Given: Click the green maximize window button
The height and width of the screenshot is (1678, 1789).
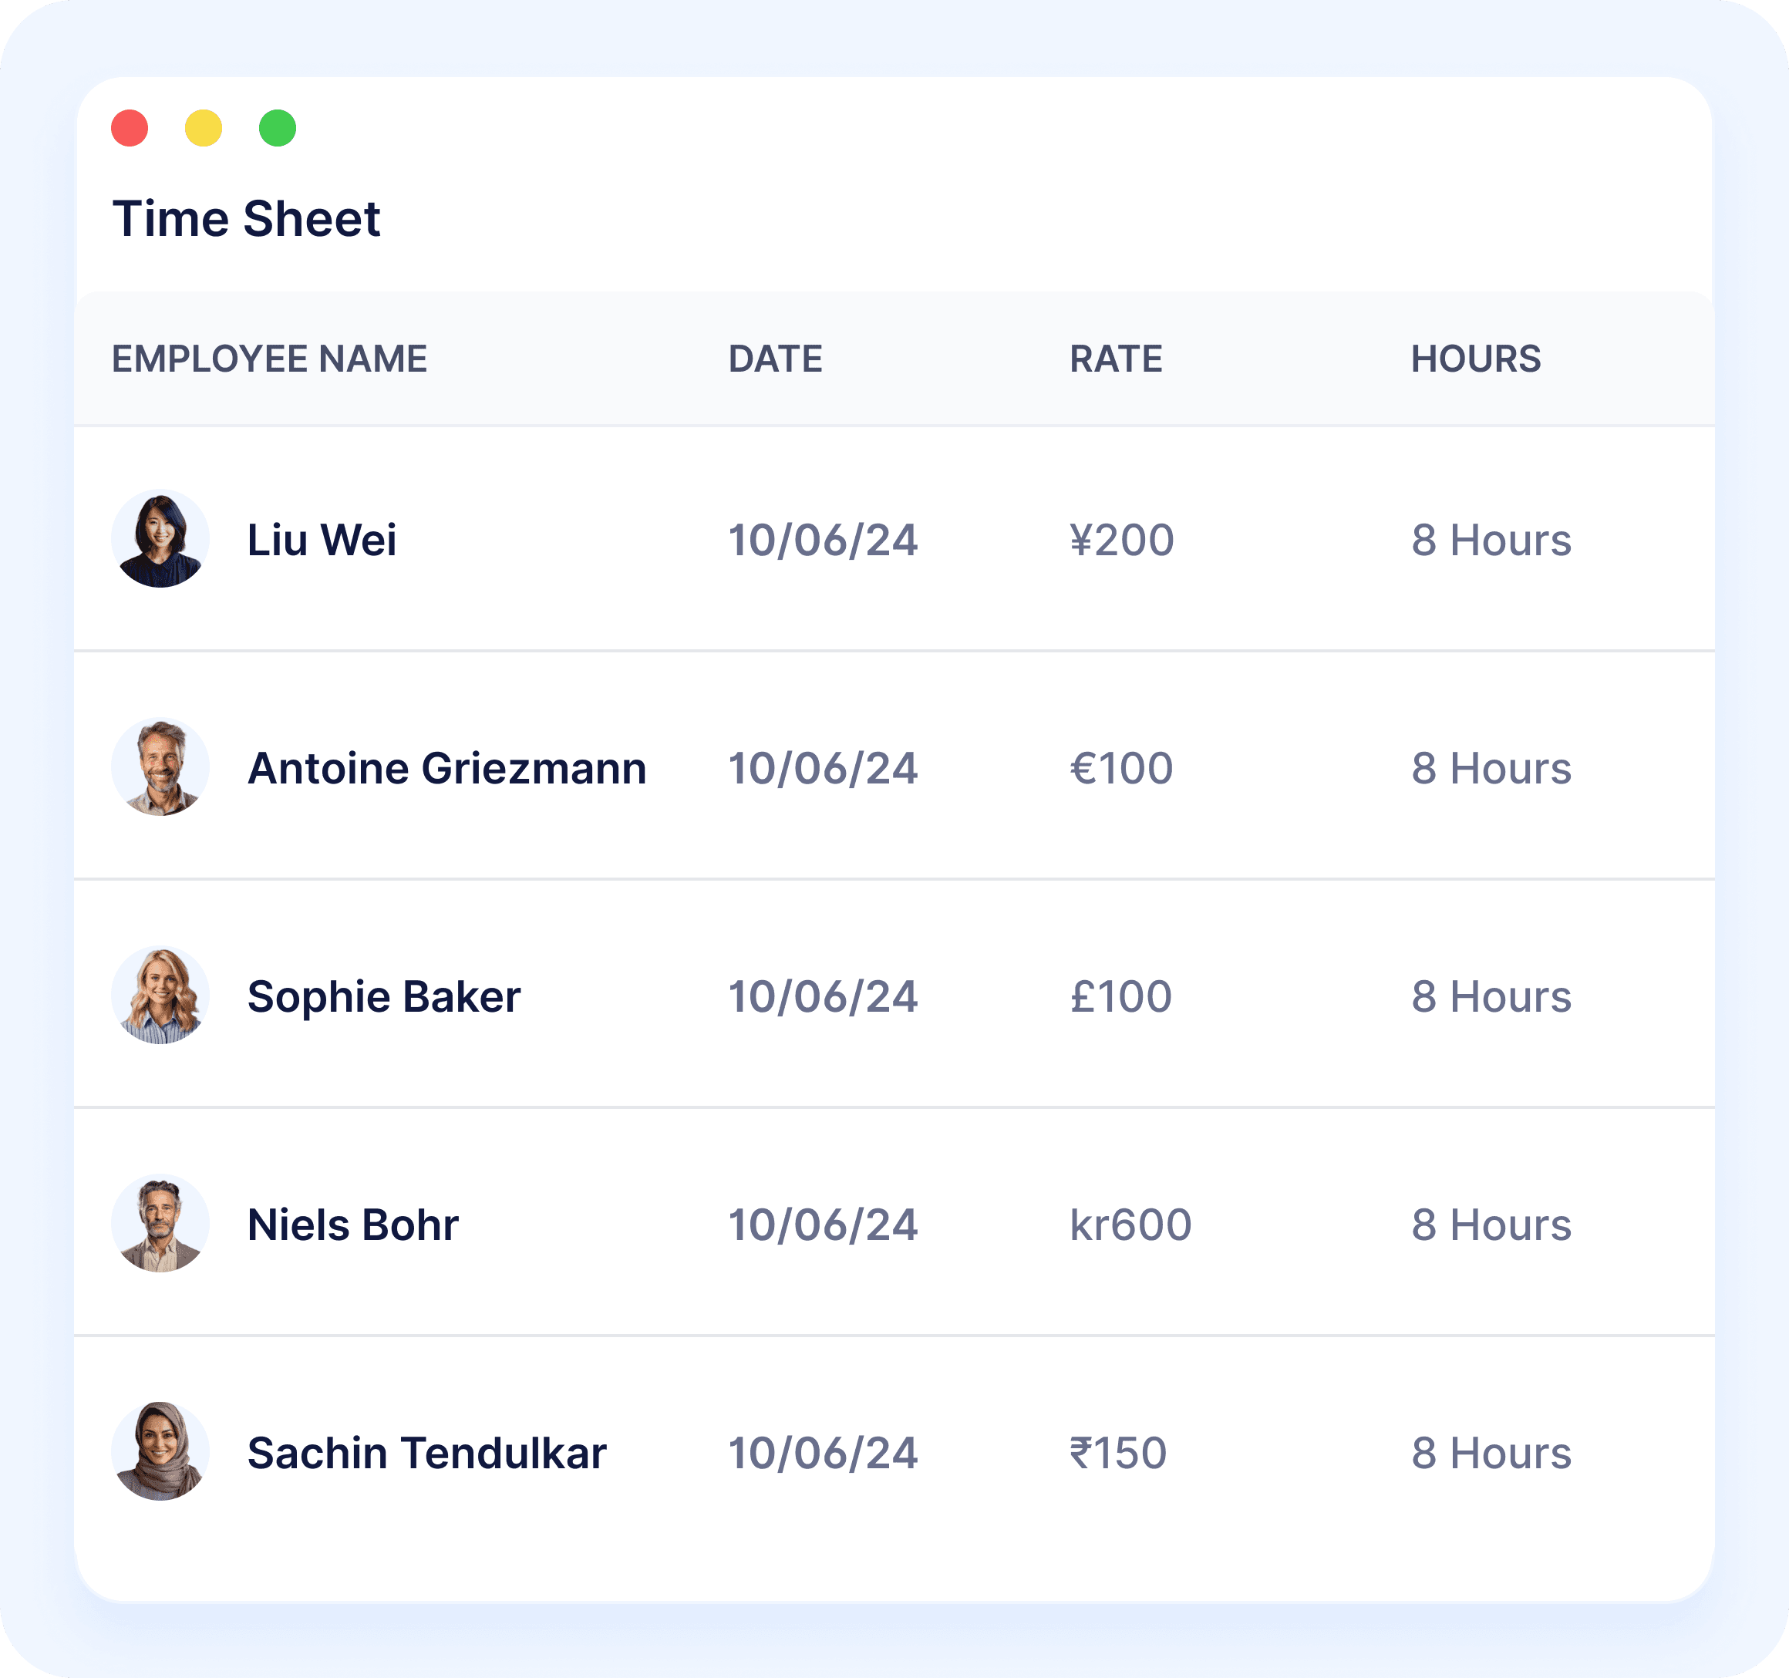Looking at the screenshot, I should [x=277, y=128].
